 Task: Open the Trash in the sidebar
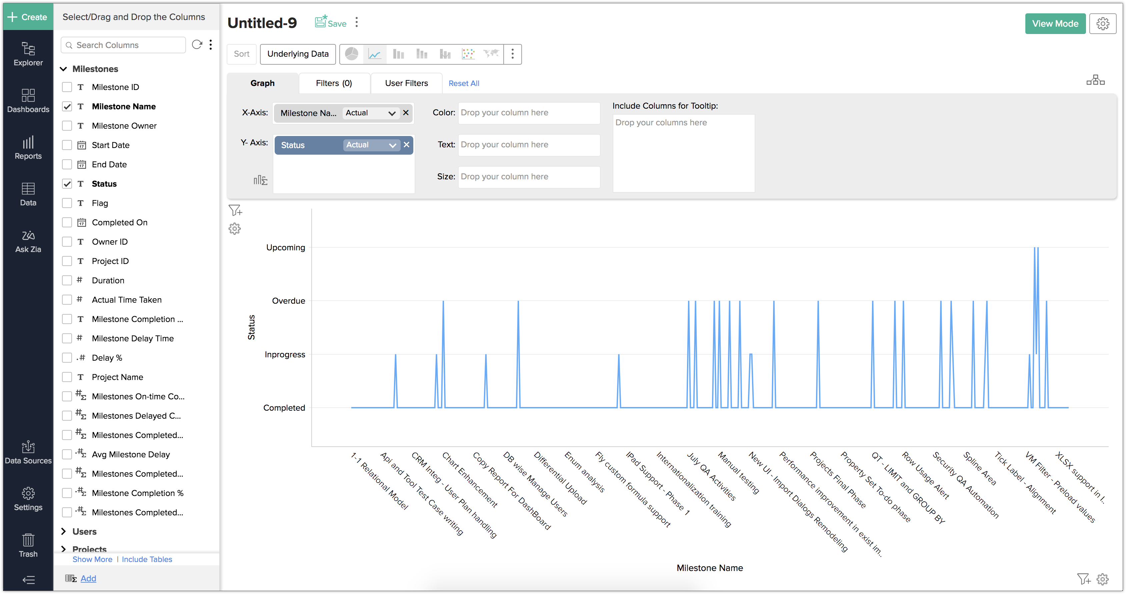click(x=28, y=545)
